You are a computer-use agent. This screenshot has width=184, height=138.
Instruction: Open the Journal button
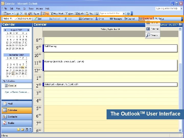click(x=130, y=19)
